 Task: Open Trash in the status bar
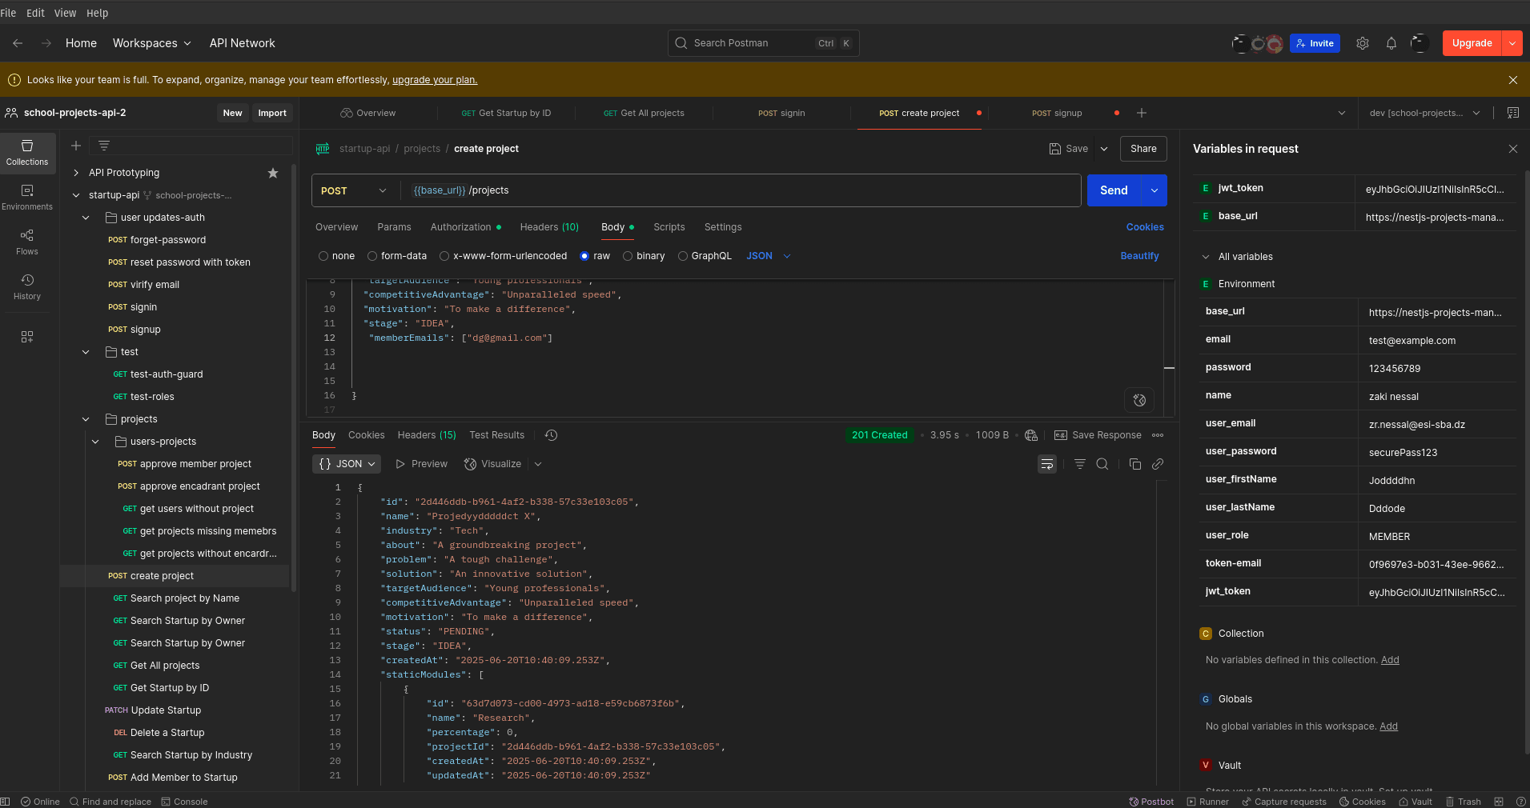tap(1463, 802)
